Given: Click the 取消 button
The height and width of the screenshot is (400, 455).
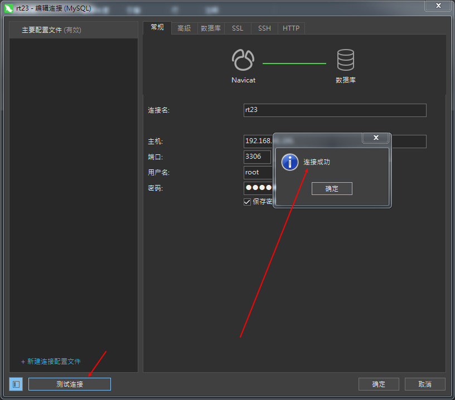Looking at the screenshot, I should pos(425,384).
